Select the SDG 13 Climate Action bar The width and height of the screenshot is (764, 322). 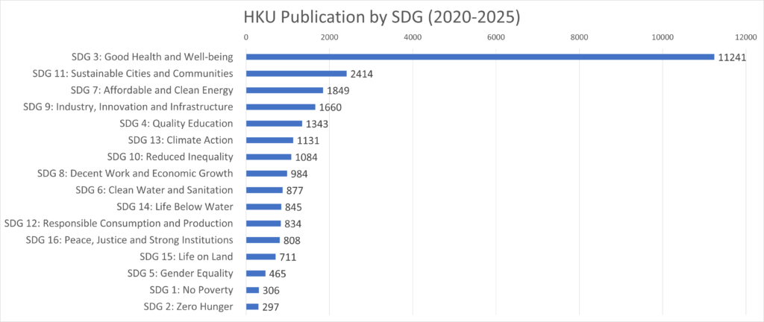[x=269, y=140]
